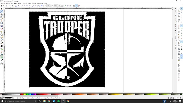Toggle next path effect parameter
The image size is (183, 103).
[70, 6]
